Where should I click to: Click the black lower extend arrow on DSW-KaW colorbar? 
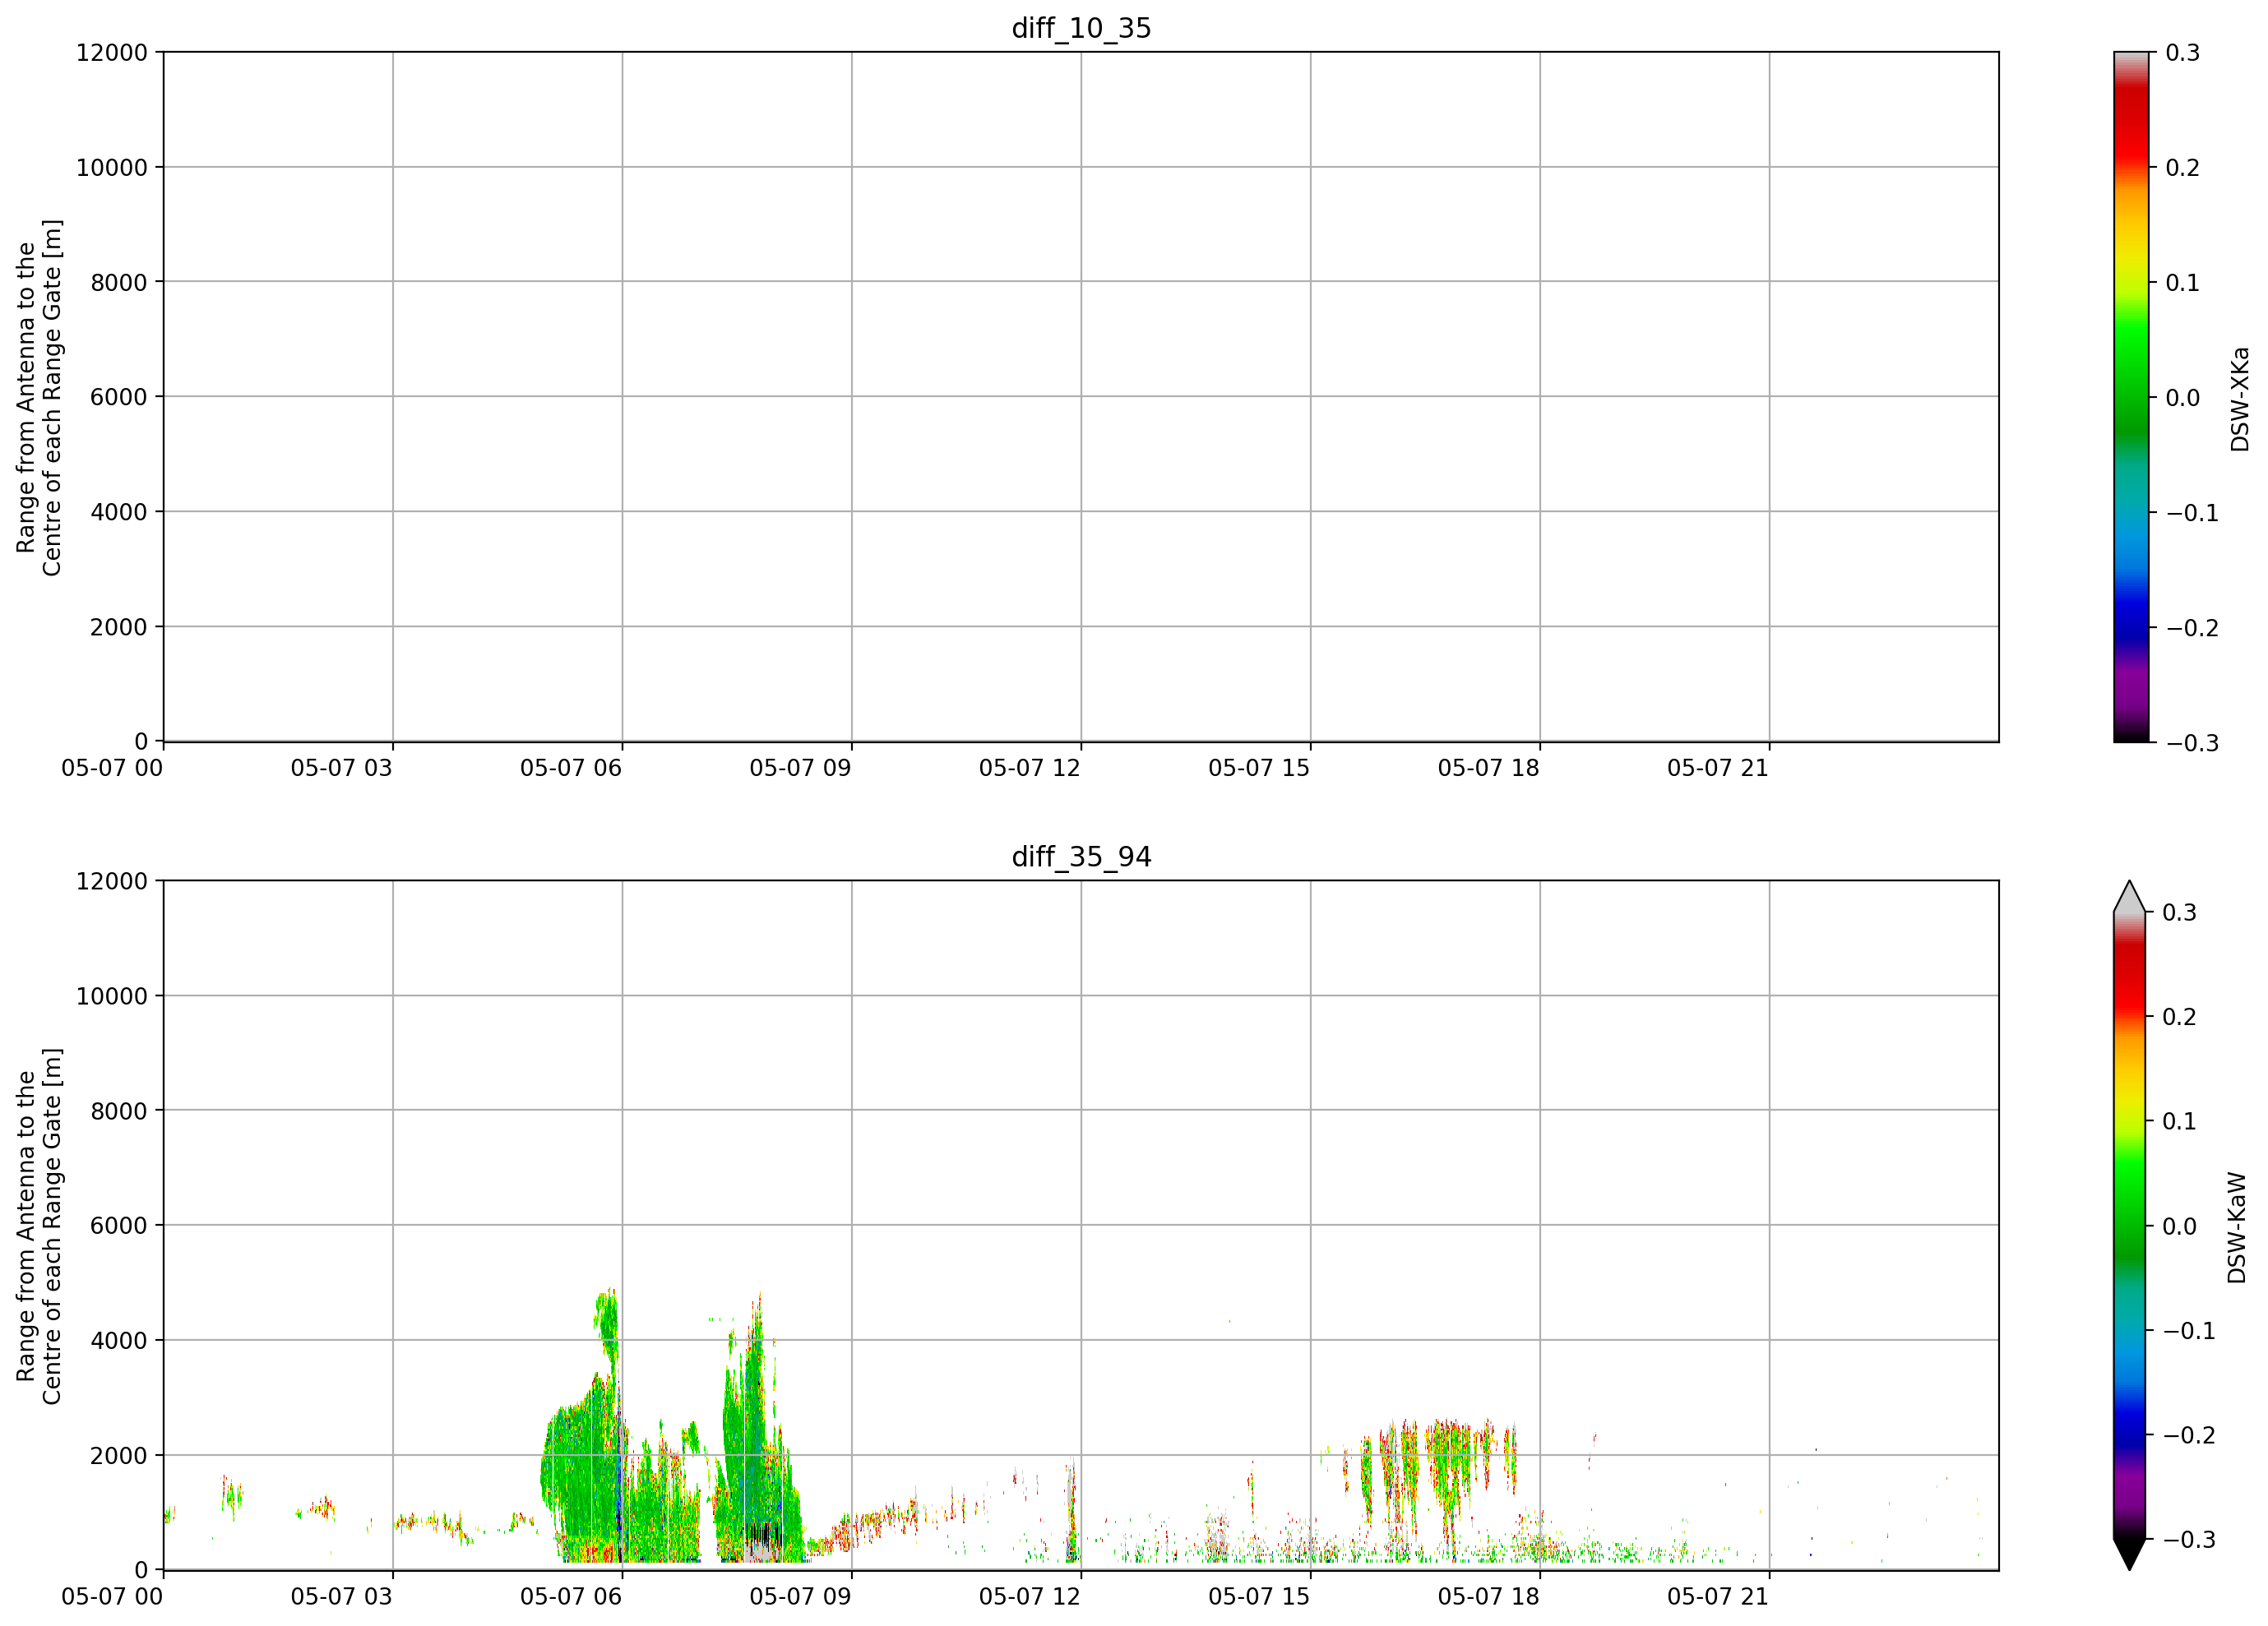point(2130,1554)
